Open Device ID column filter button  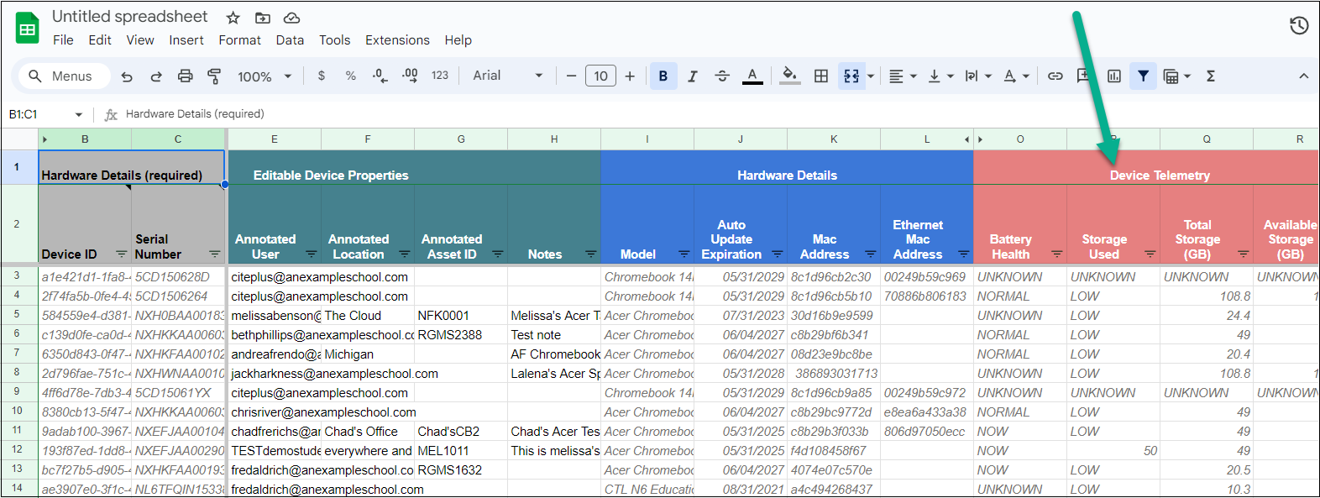pos(121,254)
